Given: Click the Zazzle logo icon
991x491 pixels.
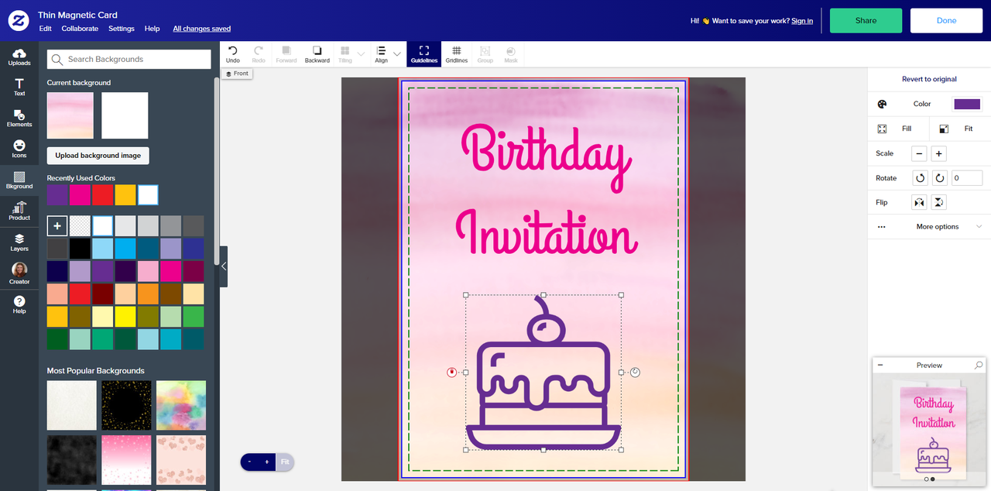Looking at the screenshot, I should tap(19, 21).
